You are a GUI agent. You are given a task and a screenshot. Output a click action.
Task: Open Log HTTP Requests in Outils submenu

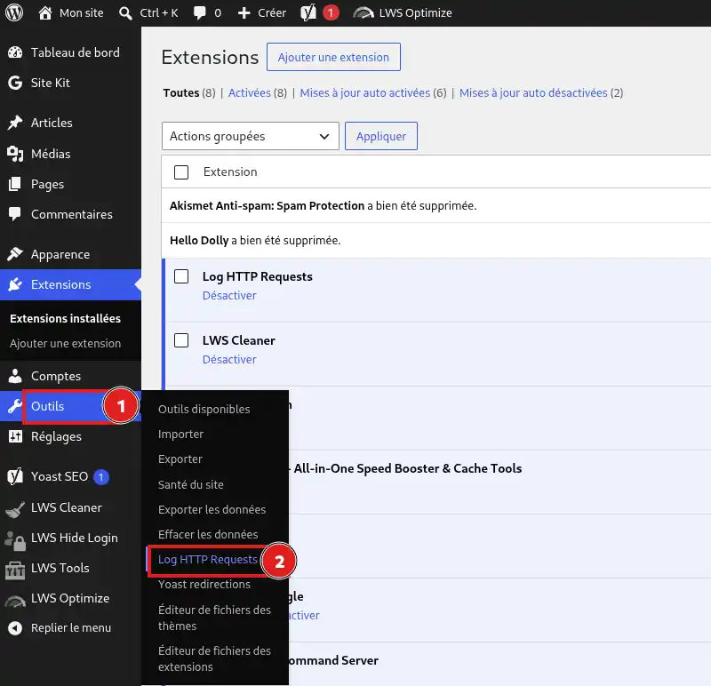[208, 560]
